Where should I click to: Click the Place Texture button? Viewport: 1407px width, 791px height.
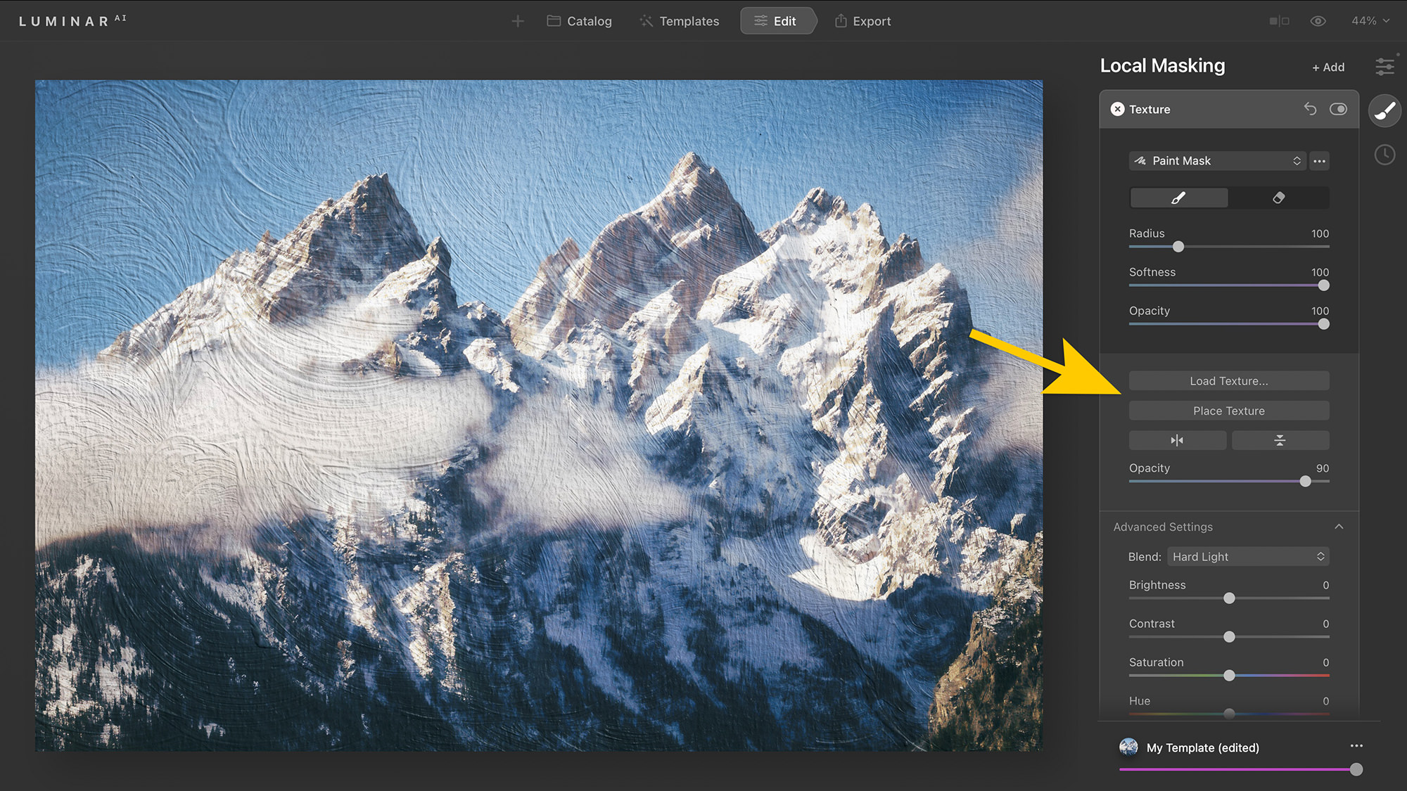[x=1228, y=410]
